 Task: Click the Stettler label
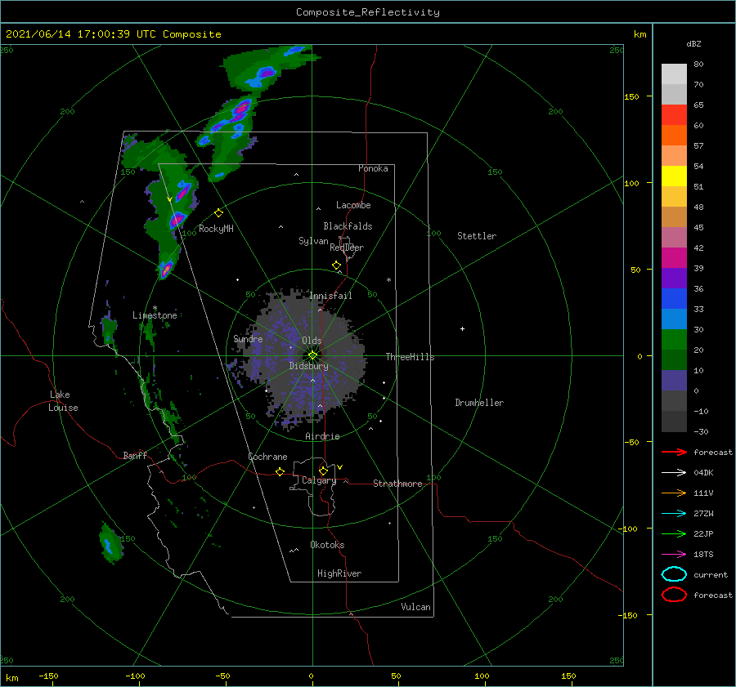477,236
